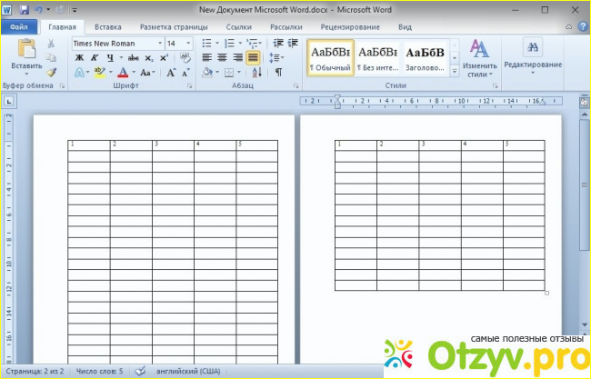Apply the Обычный style
The height and width of the screenshot is (379, 591).
pyautogui.click(x=330, y=56)
